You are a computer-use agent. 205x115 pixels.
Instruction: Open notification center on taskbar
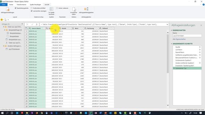[x=201, y=113]
